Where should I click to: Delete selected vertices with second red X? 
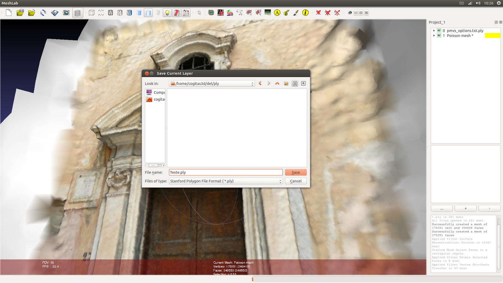(x=328, y=13)
